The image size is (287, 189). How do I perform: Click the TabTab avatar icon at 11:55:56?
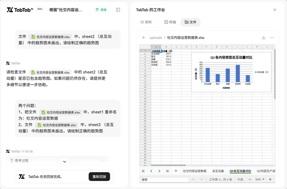click(8, 151)
